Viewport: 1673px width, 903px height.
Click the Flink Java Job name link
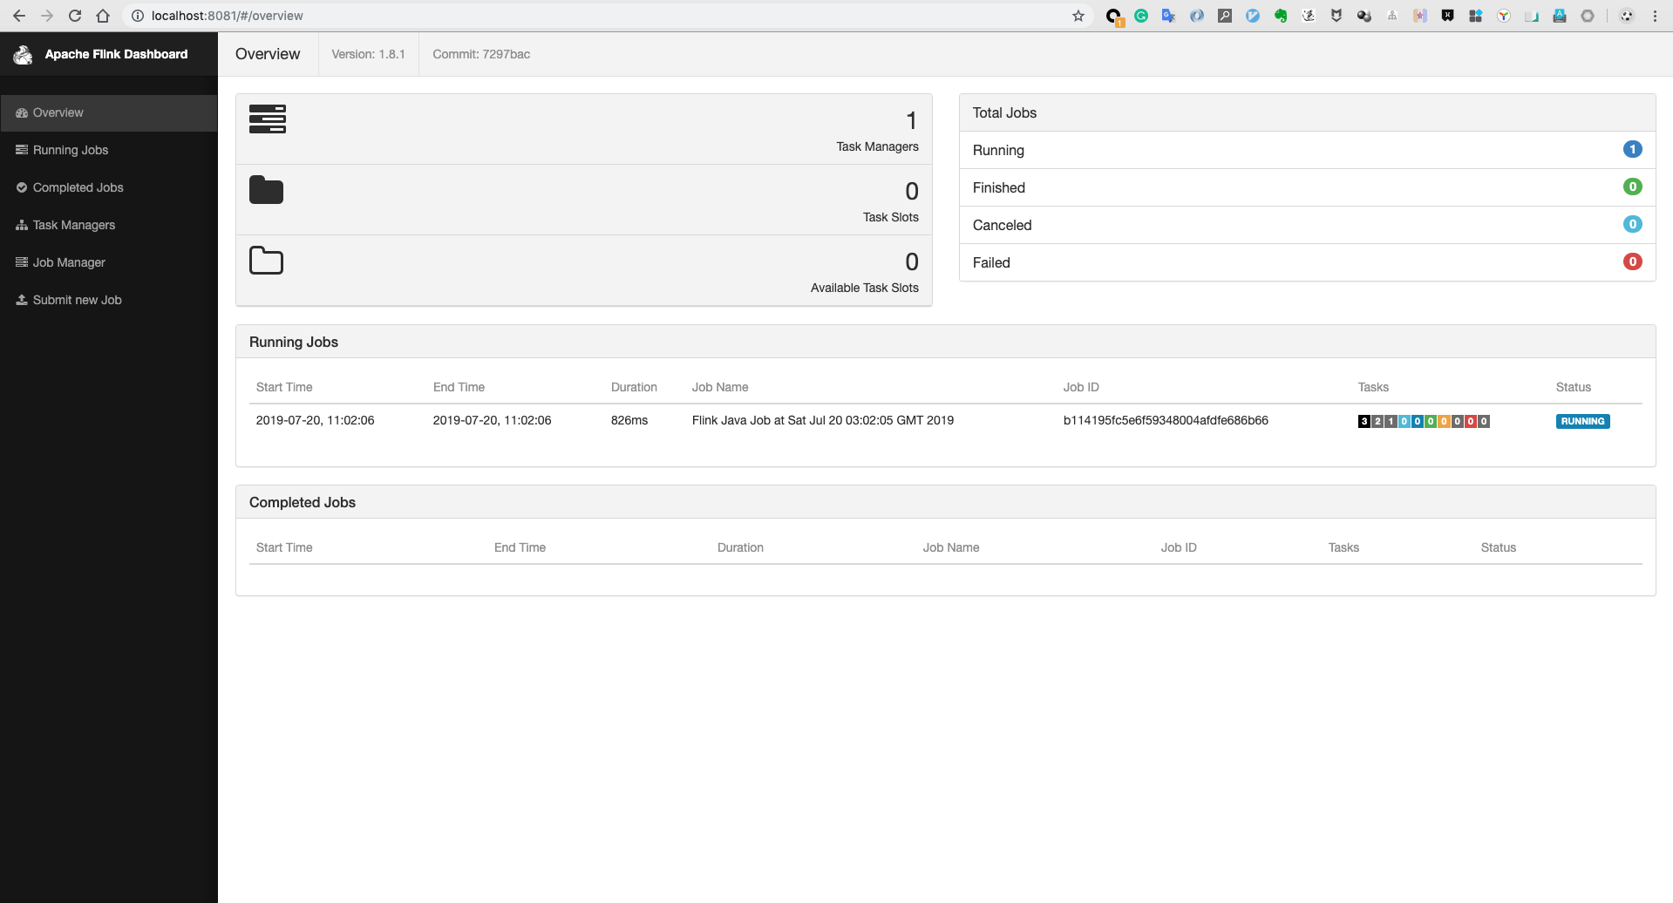823,420
